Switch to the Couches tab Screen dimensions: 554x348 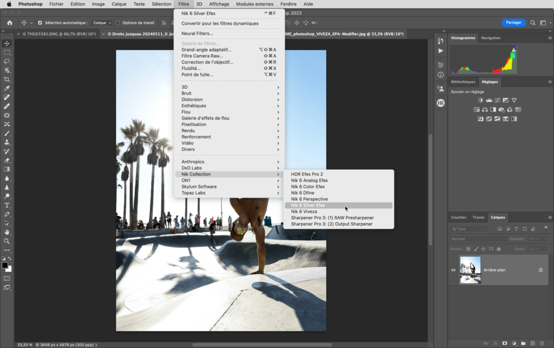tap(458, 217)
